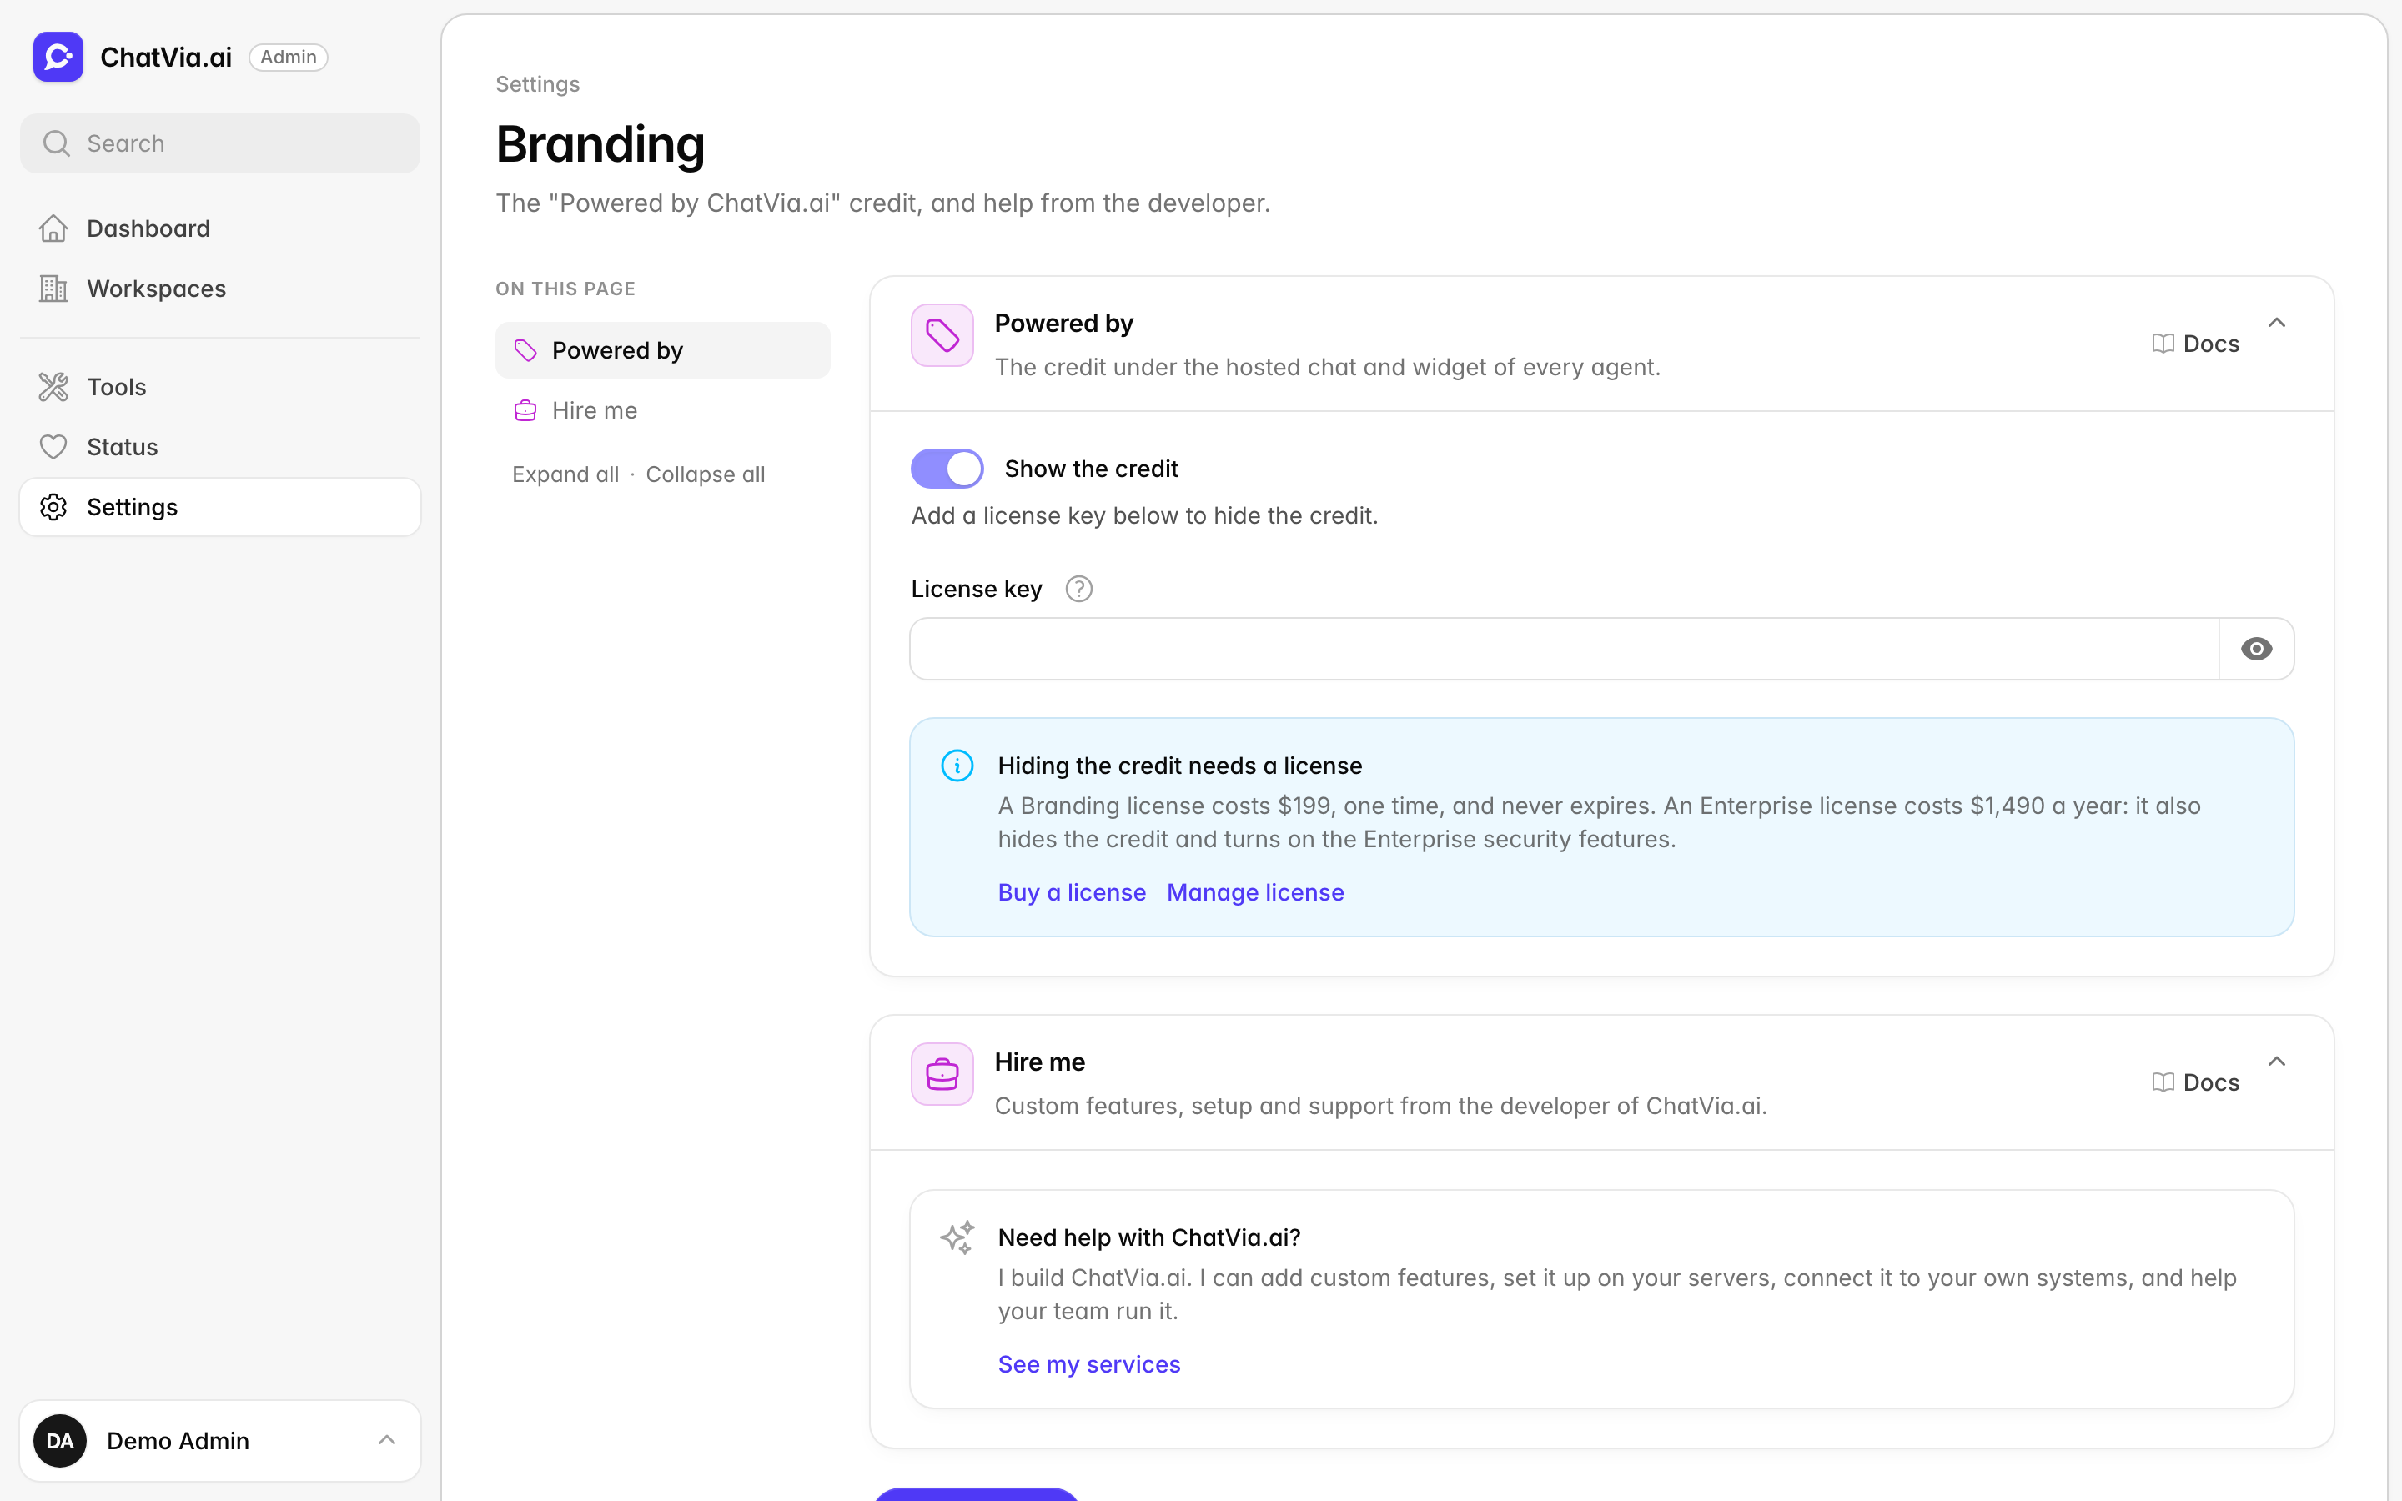This screenshot has height=1501, width=2402.
Task: Click the License key input field
Action: 1565,648
